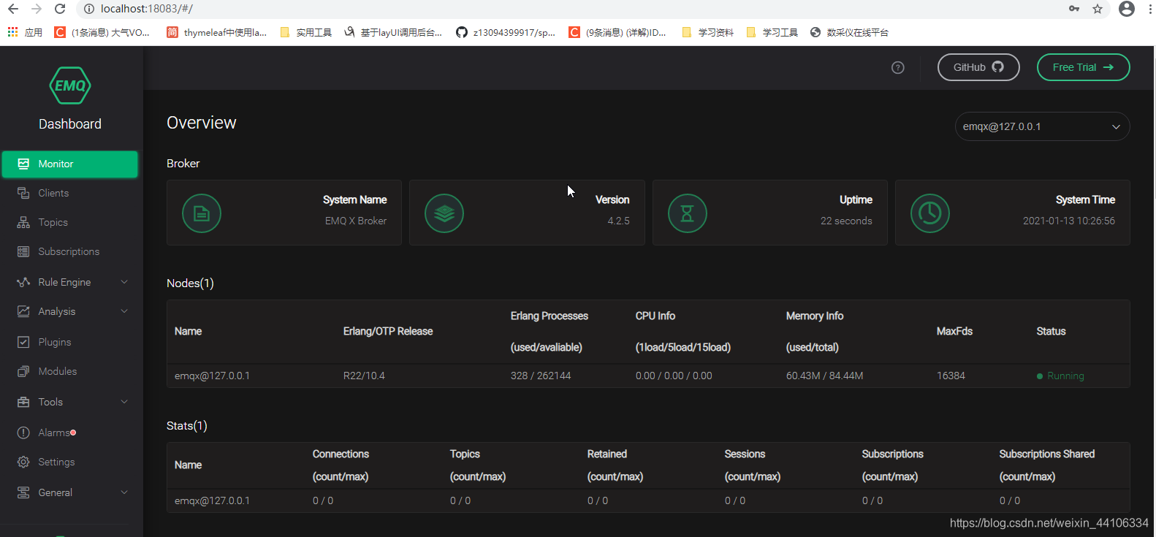Click the 2021-01-13 10:26:56 system time
This screenshot has height=537, width=1156.
pyautogui.click(x=1069, y=221)
